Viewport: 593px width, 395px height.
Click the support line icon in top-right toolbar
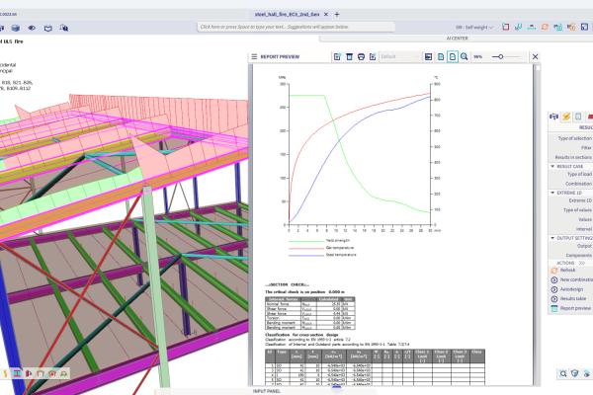coord(532,27)
